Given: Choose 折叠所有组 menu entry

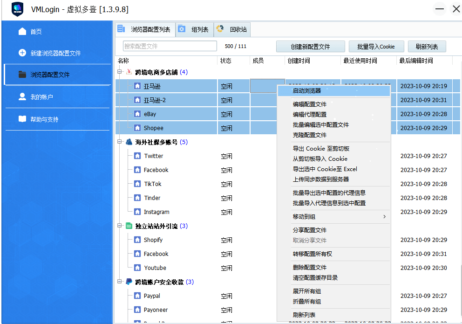Looking at the screenshot, I should tap(334, 302).
